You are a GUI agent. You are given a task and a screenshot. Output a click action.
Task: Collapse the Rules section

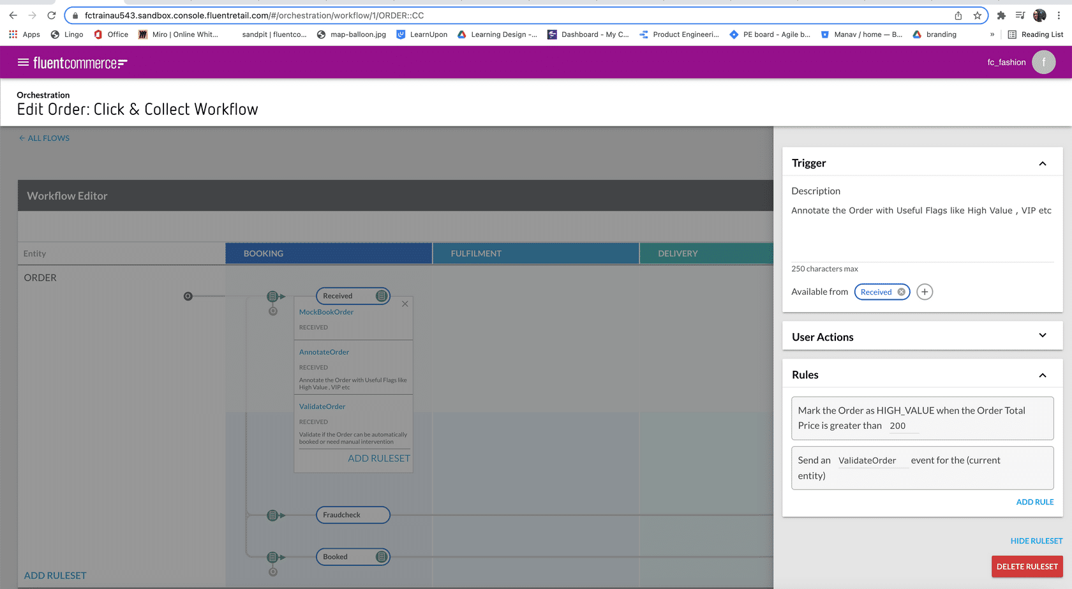point(1042,375)
